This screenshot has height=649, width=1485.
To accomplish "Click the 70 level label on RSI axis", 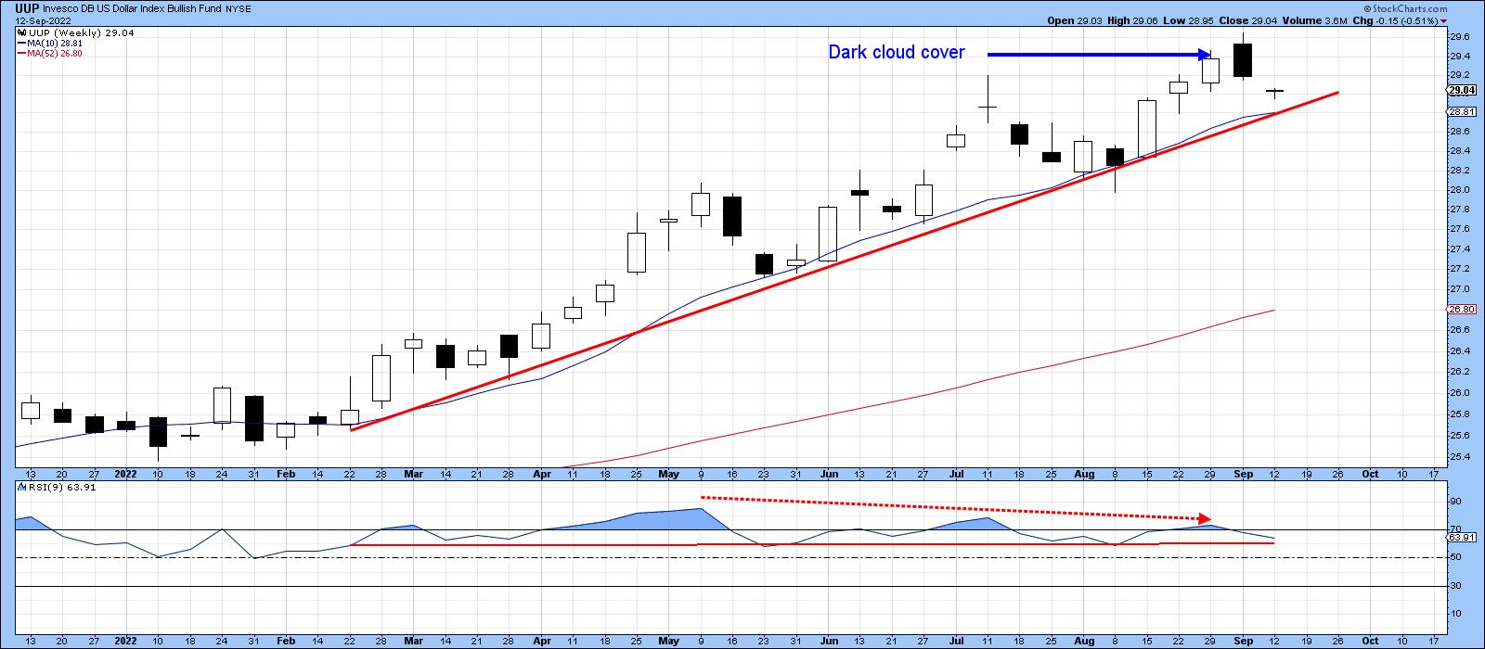I will (1454, 529).
